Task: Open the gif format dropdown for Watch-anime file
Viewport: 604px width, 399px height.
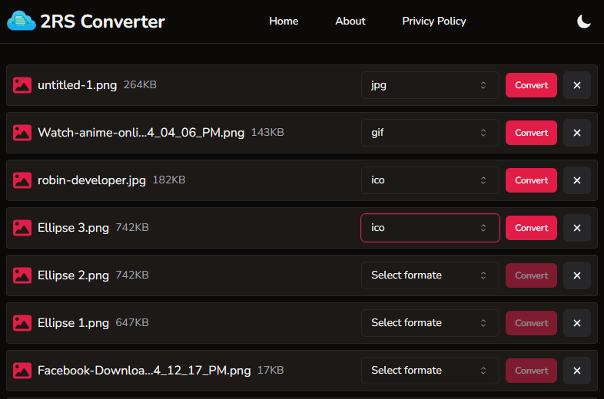Action: (x=430, y=133)
